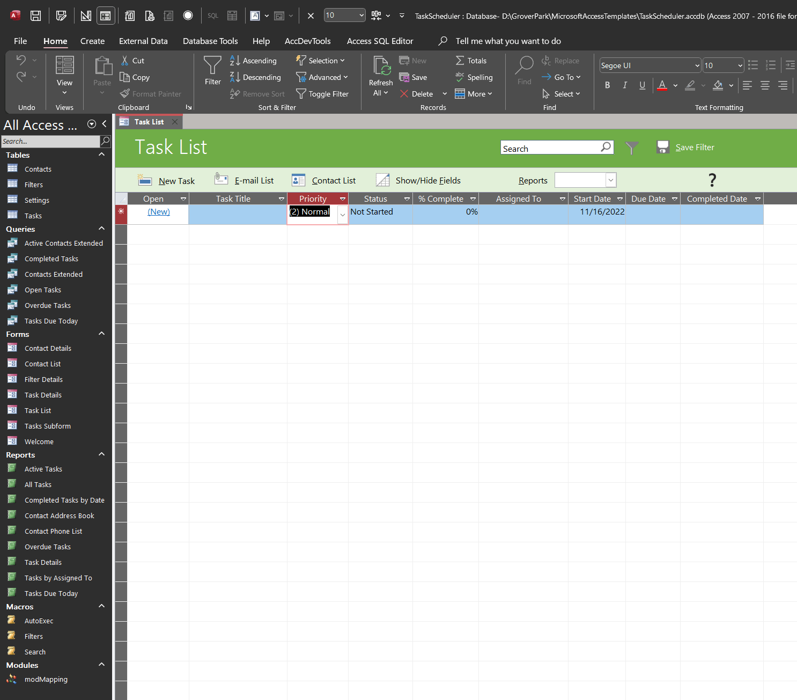Click the Find magnifier icon
The height and width of the screenshot is (700, 797).
524,65
